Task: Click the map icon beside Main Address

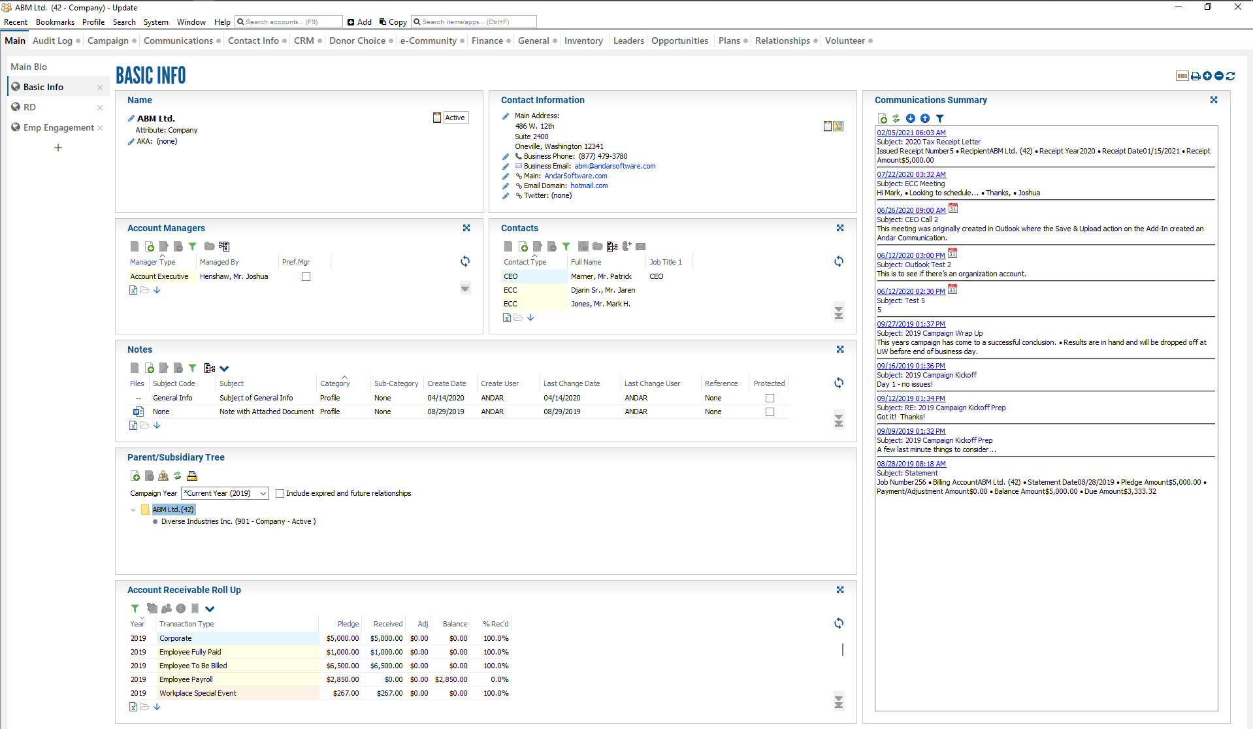Action: point(838,126)
